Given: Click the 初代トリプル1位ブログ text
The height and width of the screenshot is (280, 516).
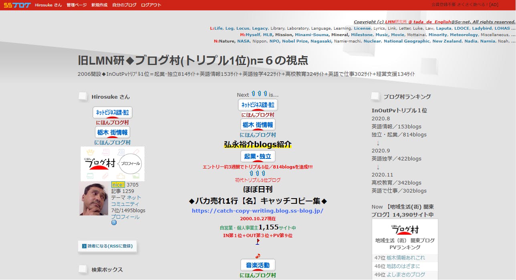Looking at the screenshot, I should [258, 180].
